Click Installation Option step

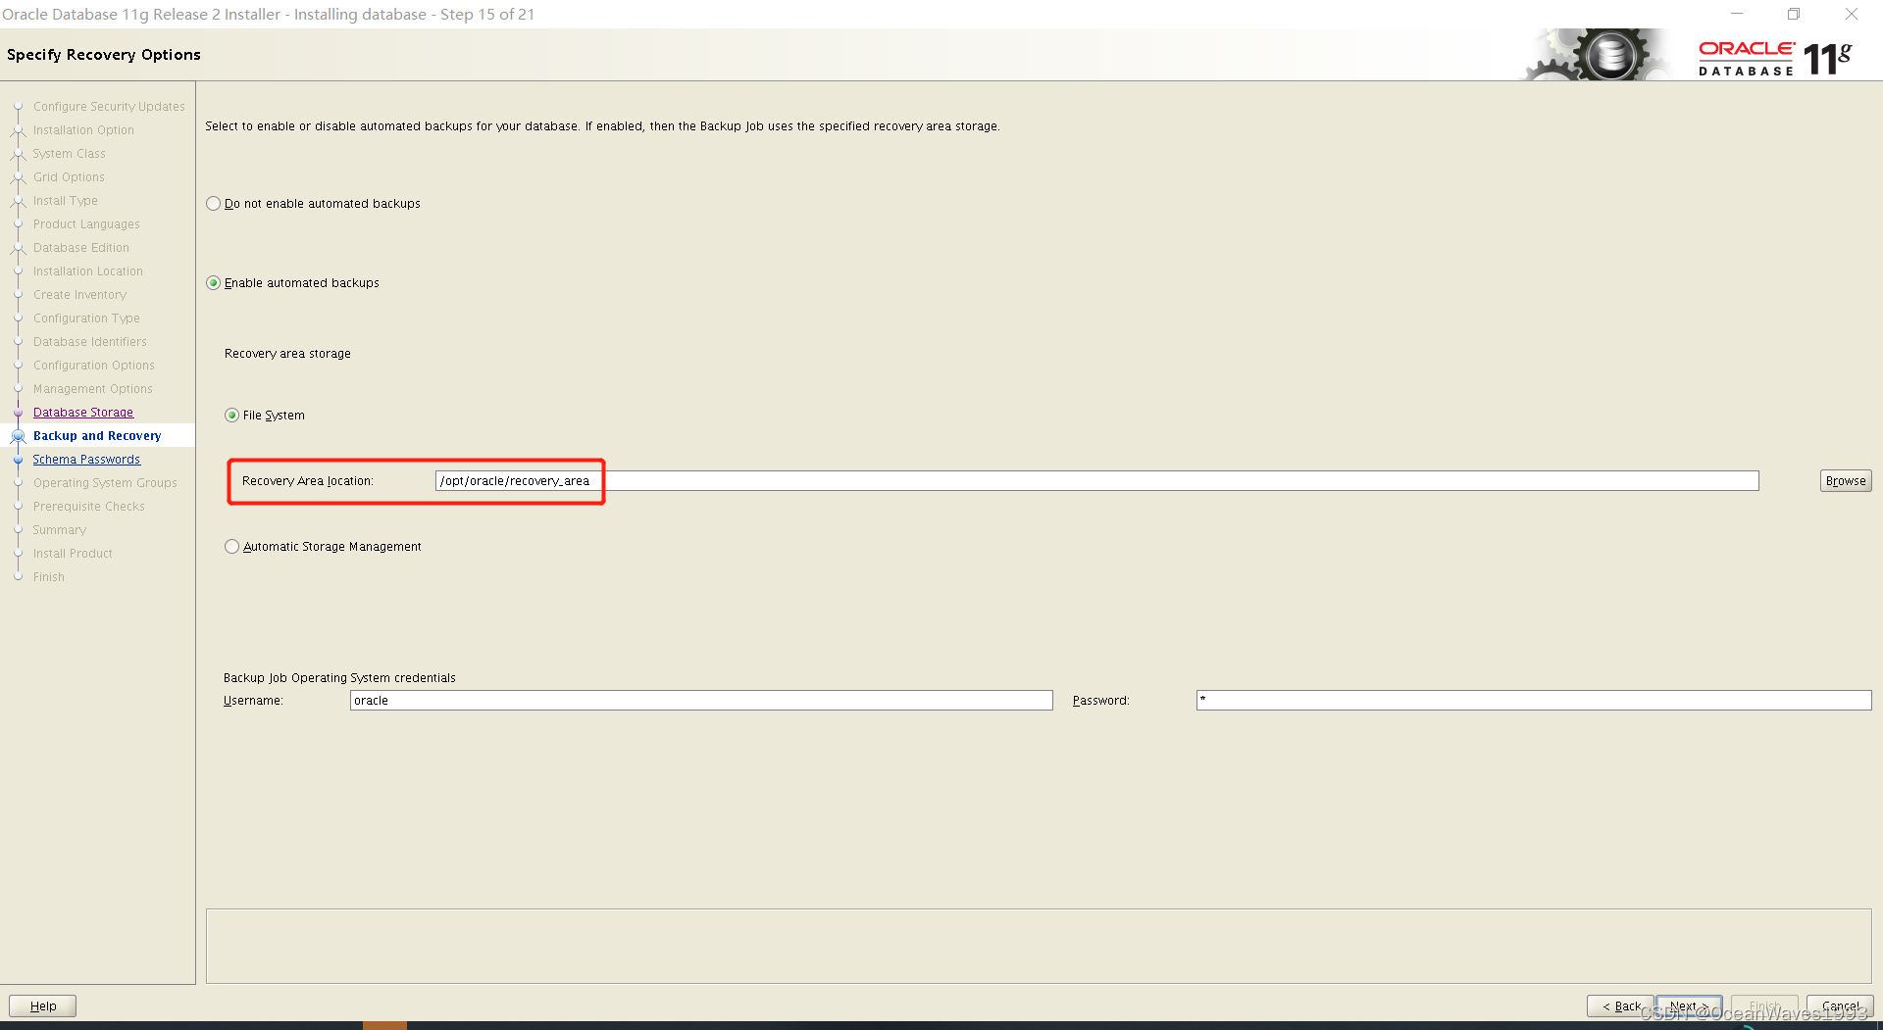pos(83,130)
